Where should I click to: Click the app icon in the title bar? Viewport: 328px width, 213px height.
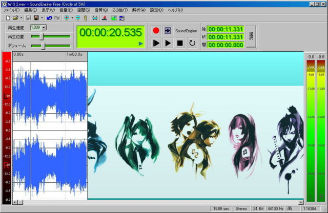coord(4,4)
